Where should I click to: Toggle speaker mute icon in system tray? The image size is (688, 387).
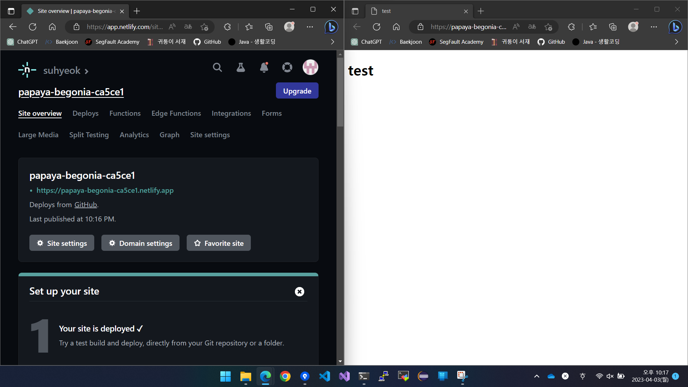pos(610,376)
